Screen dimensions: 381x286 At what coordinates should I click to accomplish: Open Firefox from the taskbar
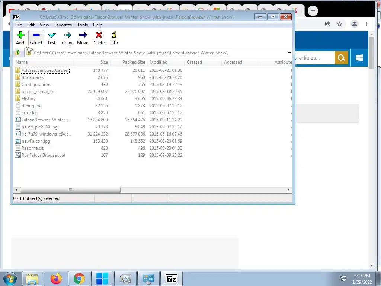click(x=56, y=279)
